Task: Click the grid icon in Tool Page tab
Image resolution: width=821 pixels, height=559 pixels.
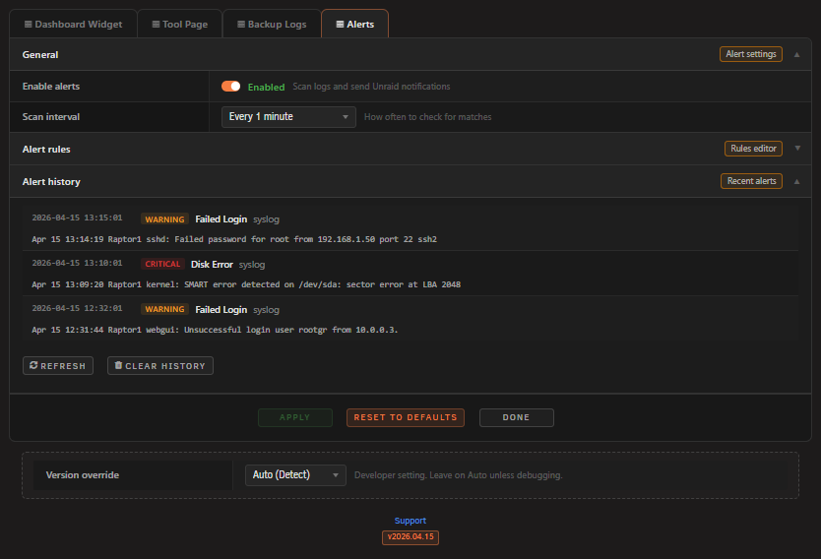Action: coord(157,24)
